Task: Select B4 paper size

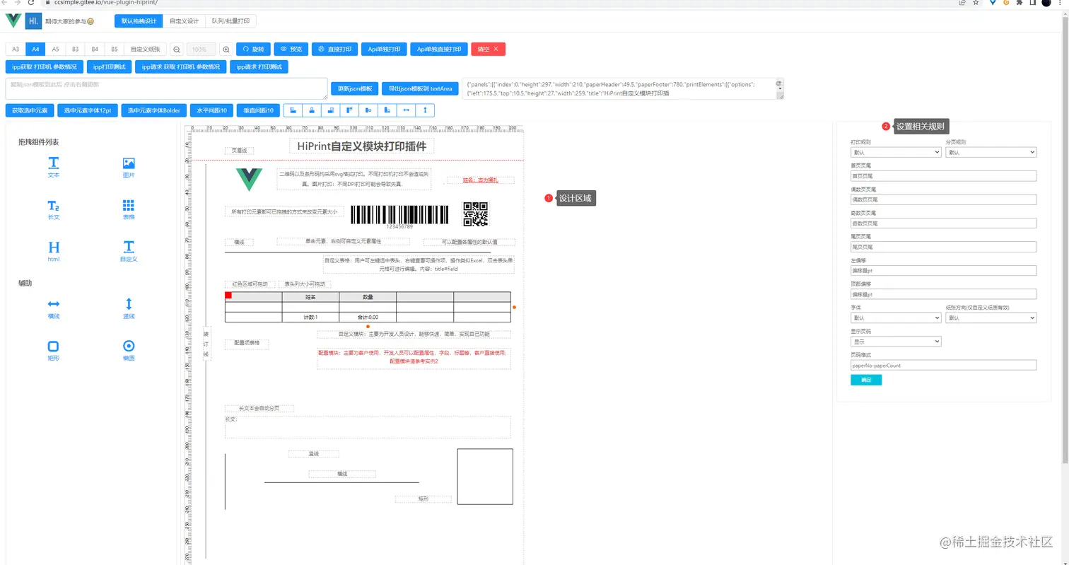Action: click(x=95, y=49)
